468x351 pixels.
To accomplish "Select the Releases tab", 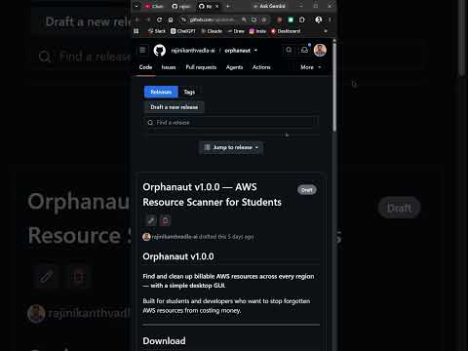I will [161, 92].
